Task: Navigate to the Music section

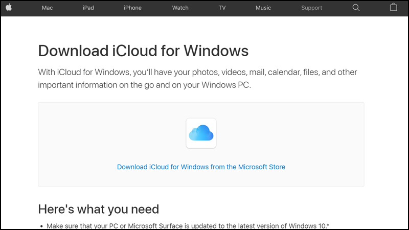Action: click(x=263, y=8)
